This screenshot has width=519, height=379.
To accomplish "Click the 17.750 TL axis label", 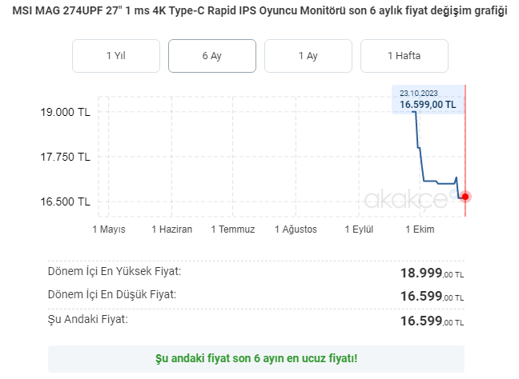I will click(x=65, y=157).
